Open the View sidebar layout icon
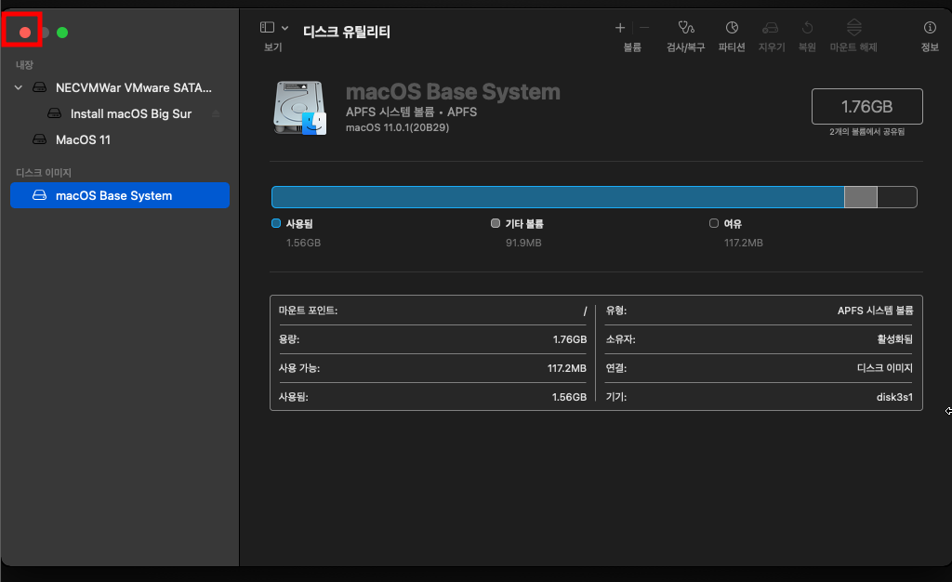Viewport: 952px width, 582px height. pos(267,27)
